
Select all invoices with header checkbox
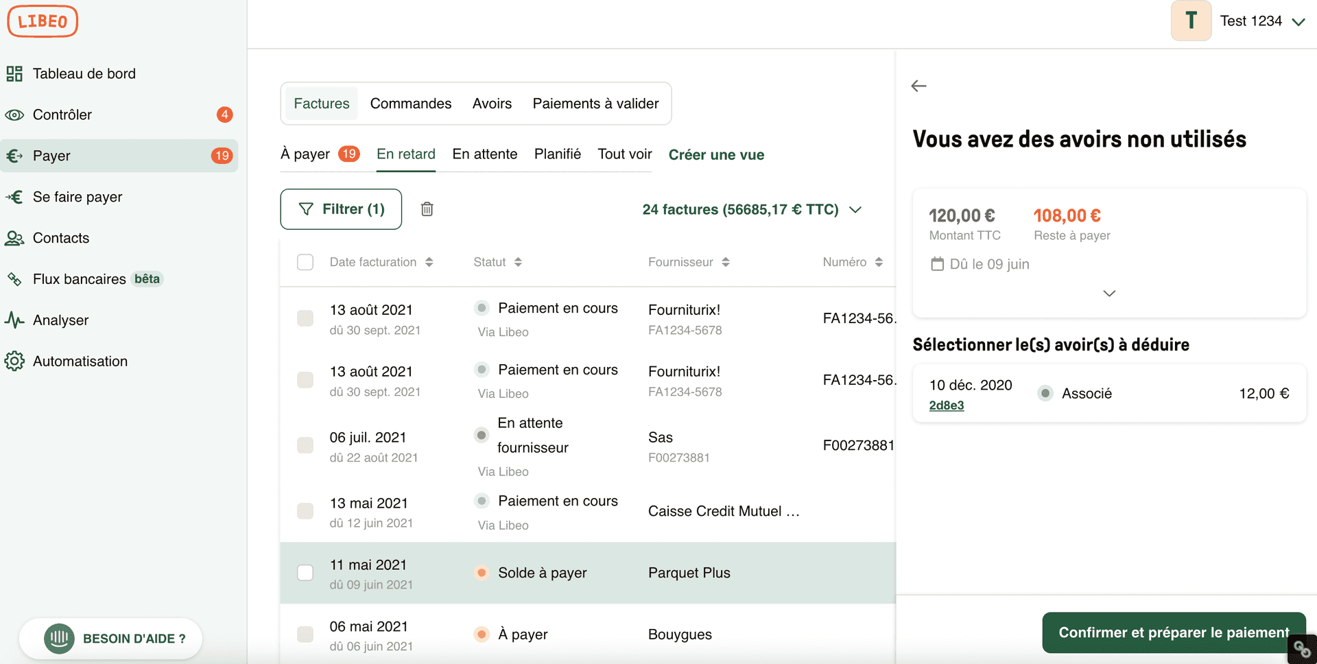click(305, 261)
